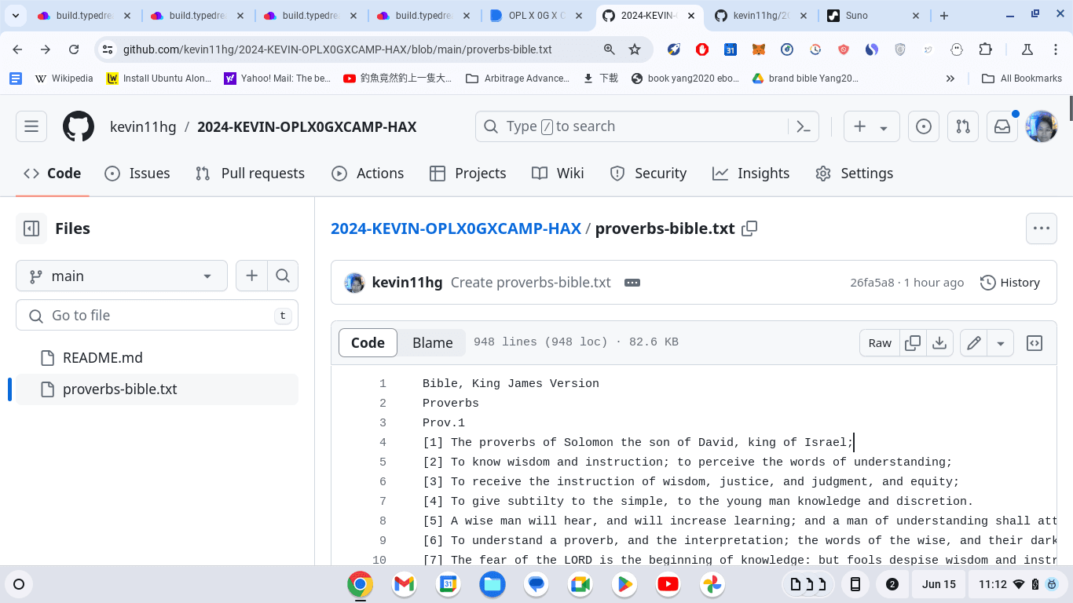Screen dimensions: 1073x603
Task: Open Gmail from the shelf
Action: (x=404, y=584)
